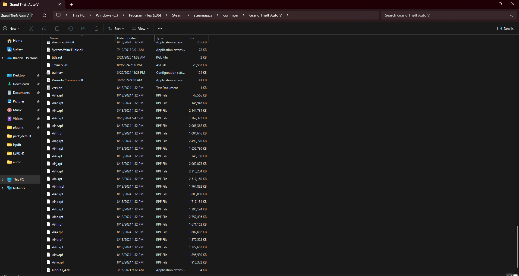Open the Sort options dropdown
This screenshot has width=519, height=276.
click(x=116, y=28)
